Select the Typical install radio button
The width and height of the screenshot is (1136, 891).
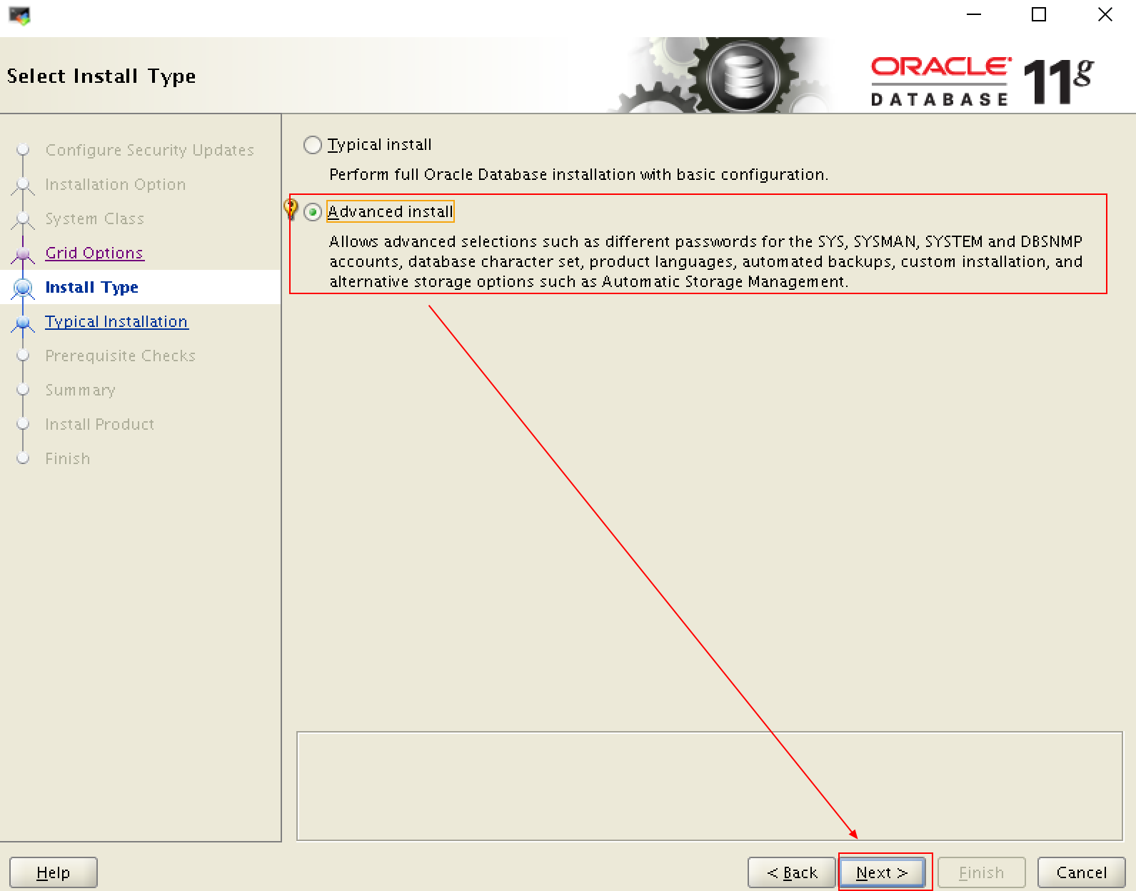pos(313,145)
